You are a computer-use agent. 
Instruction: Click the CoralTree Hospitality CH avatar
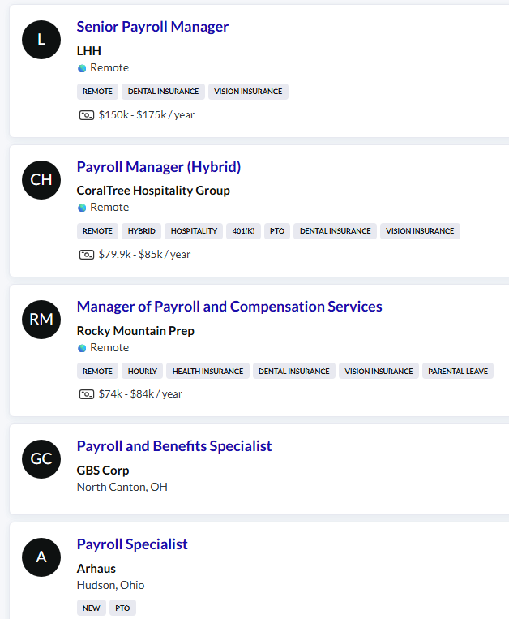(x=41, y=179)
